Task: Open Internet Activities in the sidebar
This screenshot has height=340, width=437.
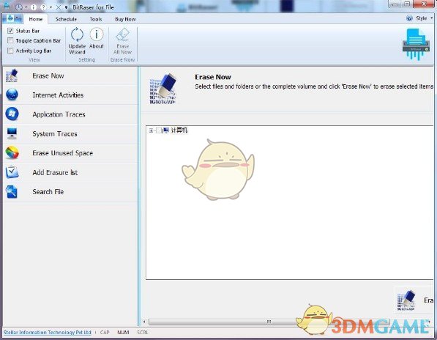Action: point(70,95)
